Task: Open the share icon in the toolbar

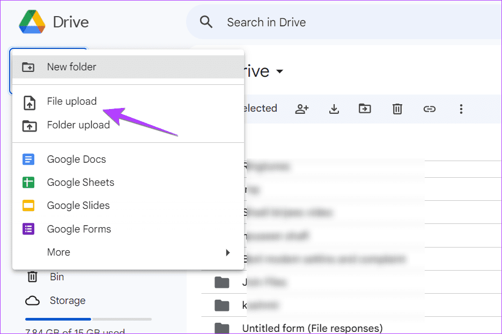Action: pos(301,108)
